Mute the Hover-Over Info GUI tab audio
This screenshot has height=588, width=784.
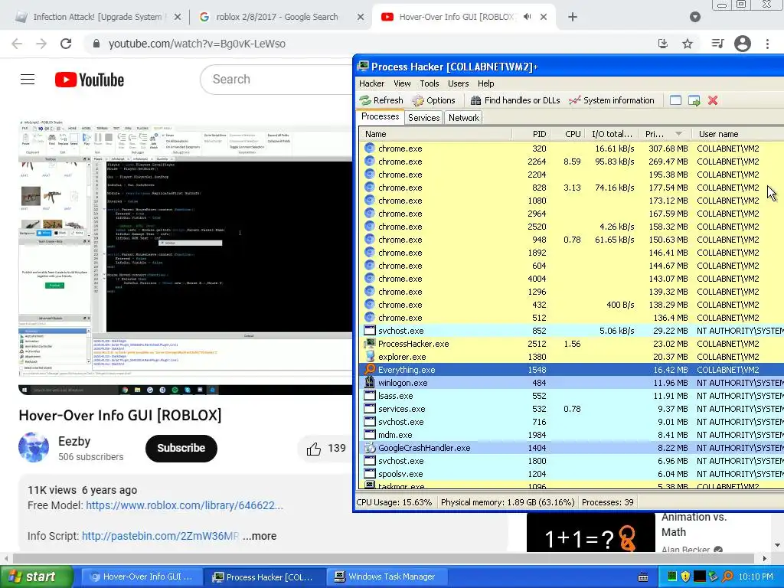(x=527, y=17)
